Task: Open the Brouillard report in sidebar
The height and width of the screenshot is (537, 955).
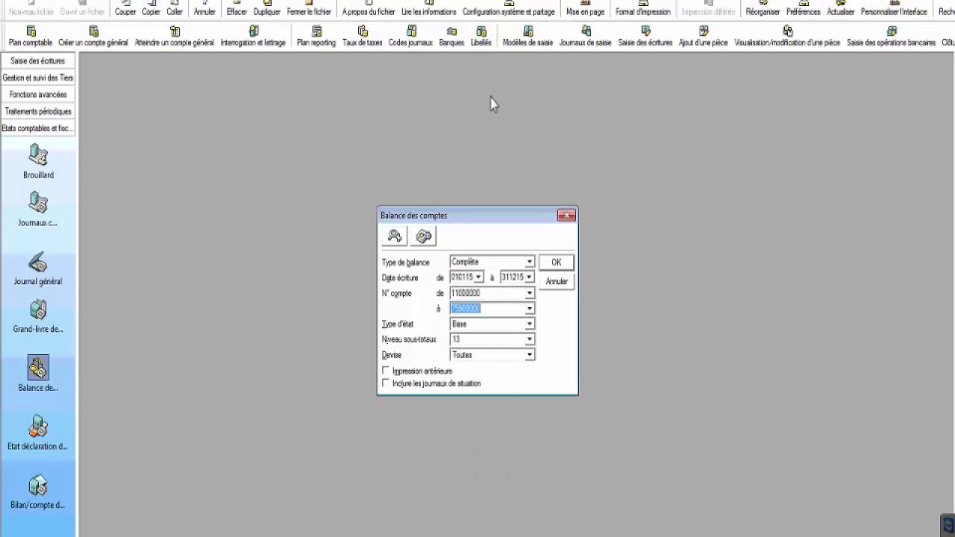Action: (38, 162)
